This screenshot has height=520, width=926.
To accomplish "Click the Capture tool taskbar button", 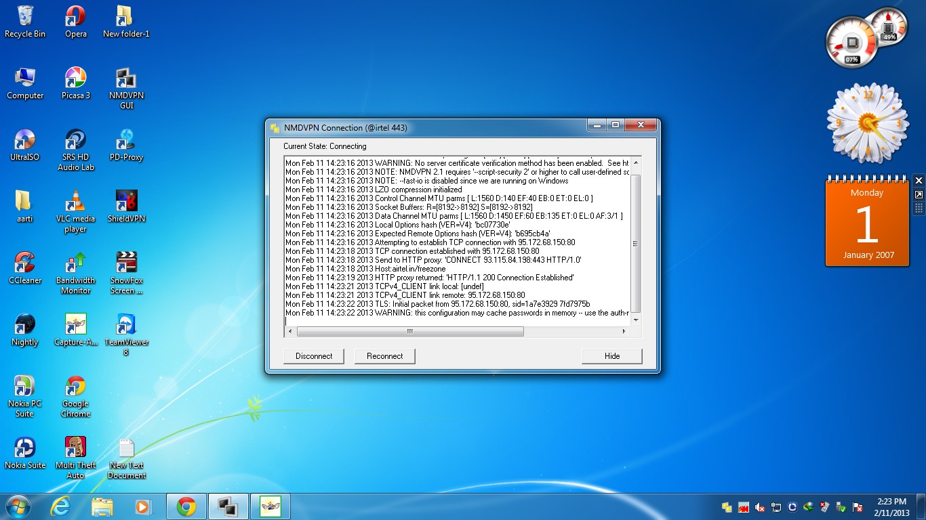I will coord(270,506).
